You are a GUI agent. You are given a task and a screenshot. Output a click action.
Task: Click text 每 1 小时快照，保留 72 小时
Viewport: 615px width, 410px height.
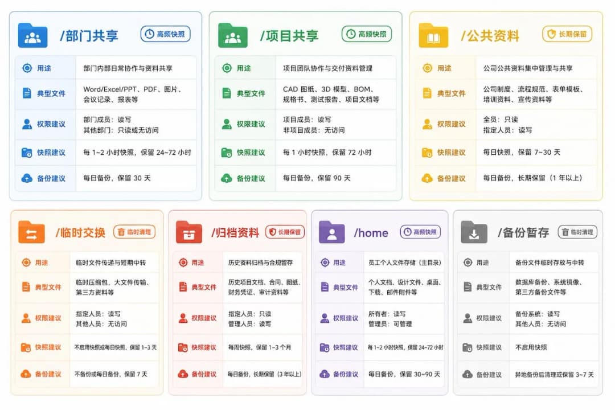pos(327,152)
